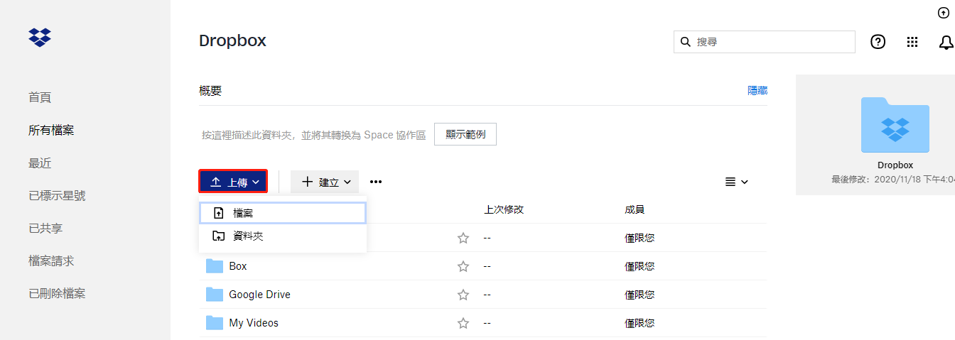Star the Google Drive folder
The width and height of the screenshot is (955, 340).
coord(463,295)
